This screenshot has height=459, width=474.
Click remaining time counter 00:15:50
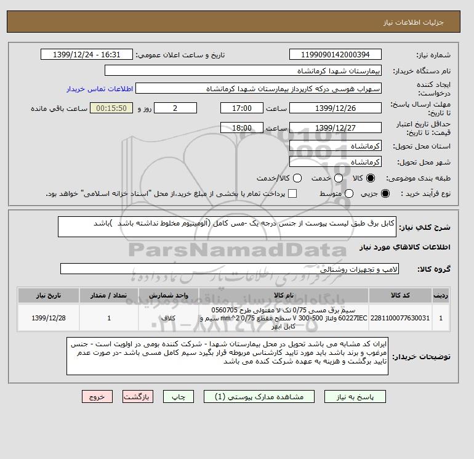click(x=111, y=108)
